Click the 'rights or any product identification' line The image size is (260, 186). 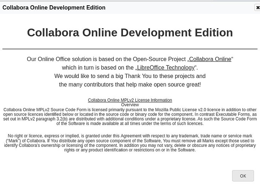pos(130,150)
